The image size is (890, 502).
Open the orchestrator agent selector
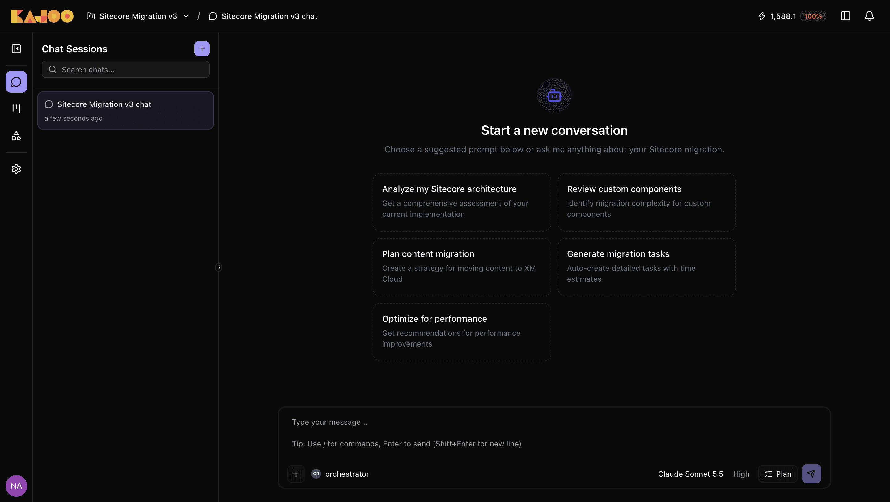[340, 474]
